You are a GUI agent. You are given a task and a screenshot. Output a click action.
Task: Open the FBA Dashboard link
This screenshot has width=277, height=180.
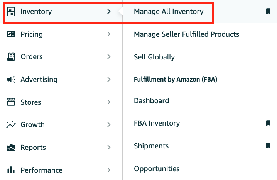pos(151,100)
